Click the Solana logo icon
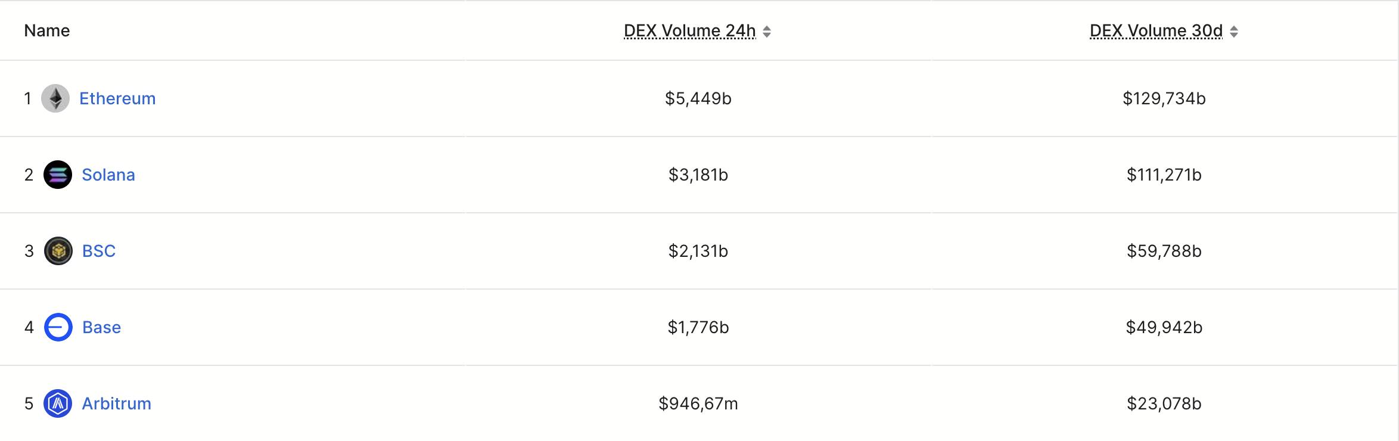This screenshot has width=1399, height=441. click(x=58, y=175)
